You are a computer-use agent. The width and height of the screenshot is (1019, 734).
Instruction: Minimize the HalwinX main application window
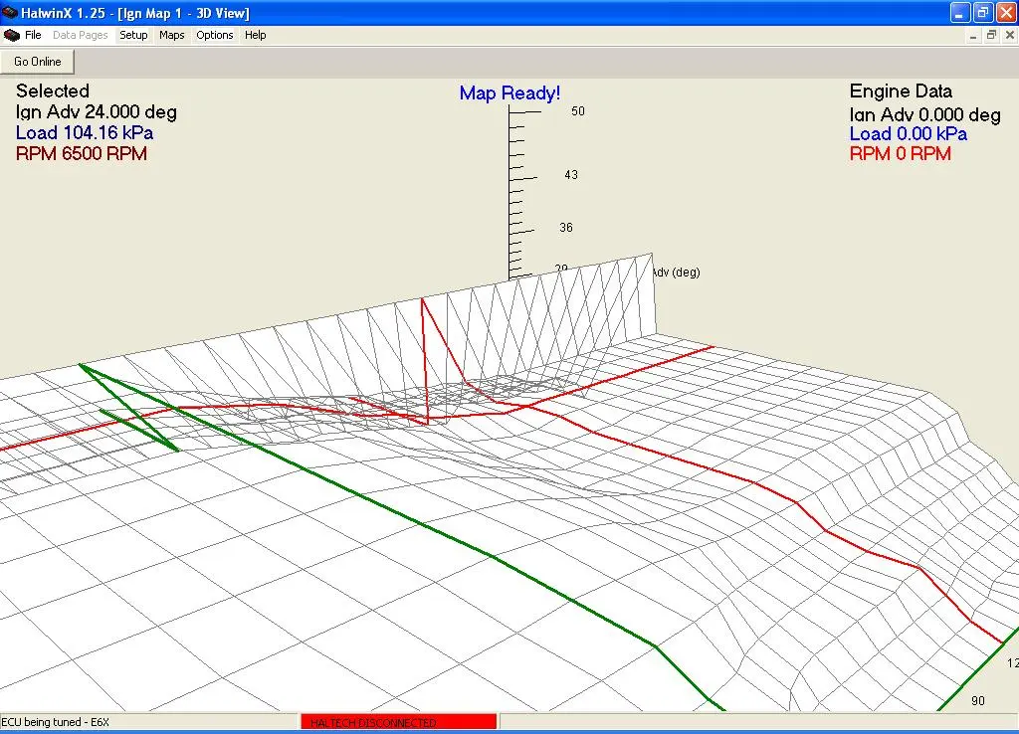click(x=958, y=13)
